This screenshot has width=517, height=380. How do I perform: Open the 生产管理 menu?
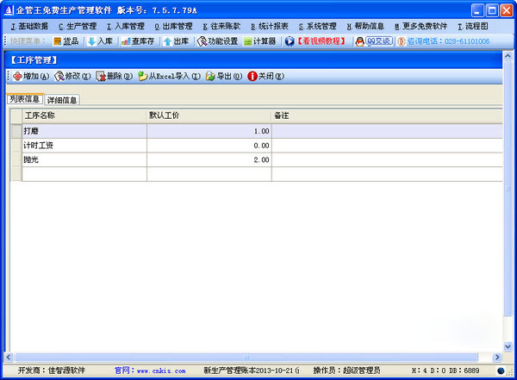coord(78,27)
